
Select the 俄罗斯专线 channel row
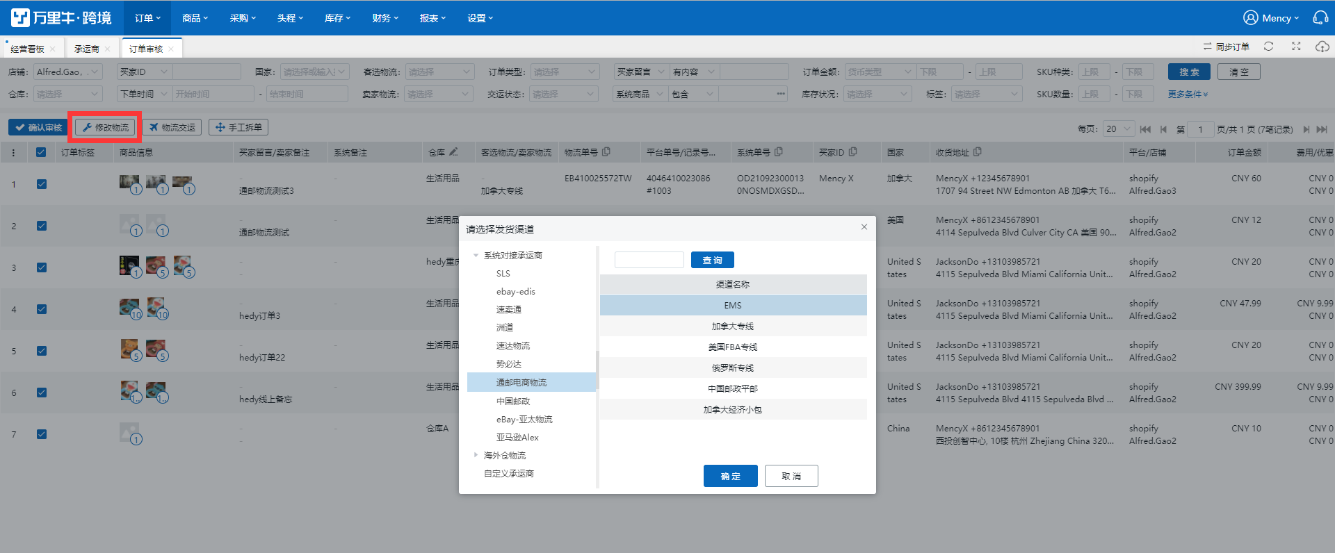point(733,368)
